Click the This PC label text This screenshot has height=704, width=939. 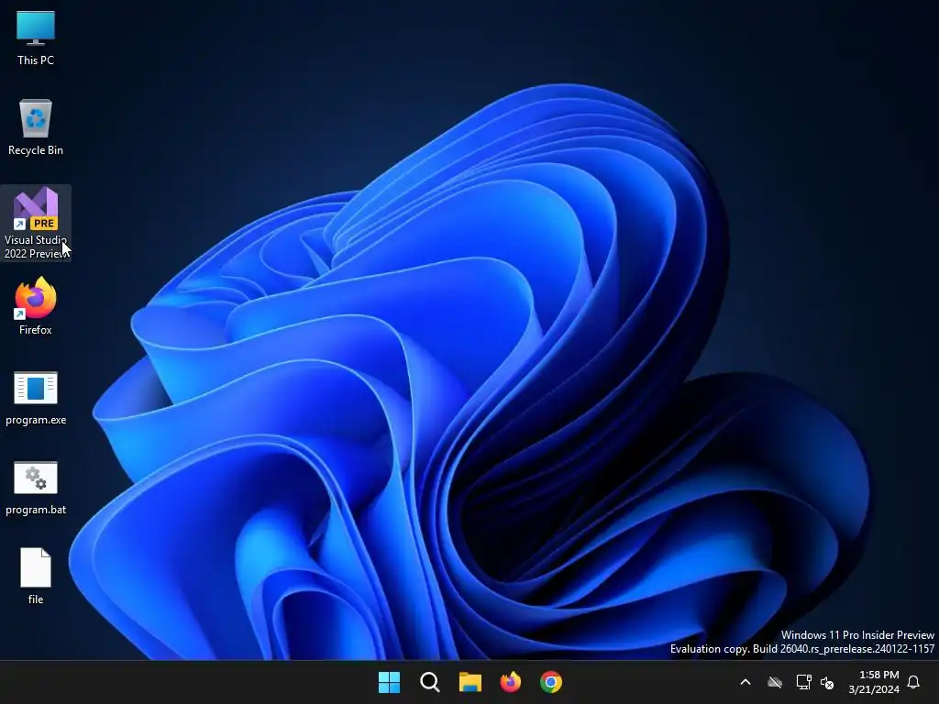tap(36, 60)
